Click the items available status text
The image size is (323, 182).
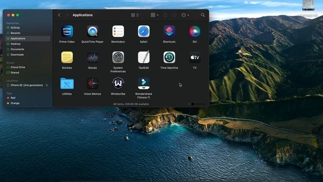(x=131, y=104)
